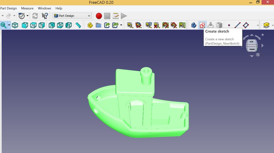Click the red Record macro button

point(99,16)
